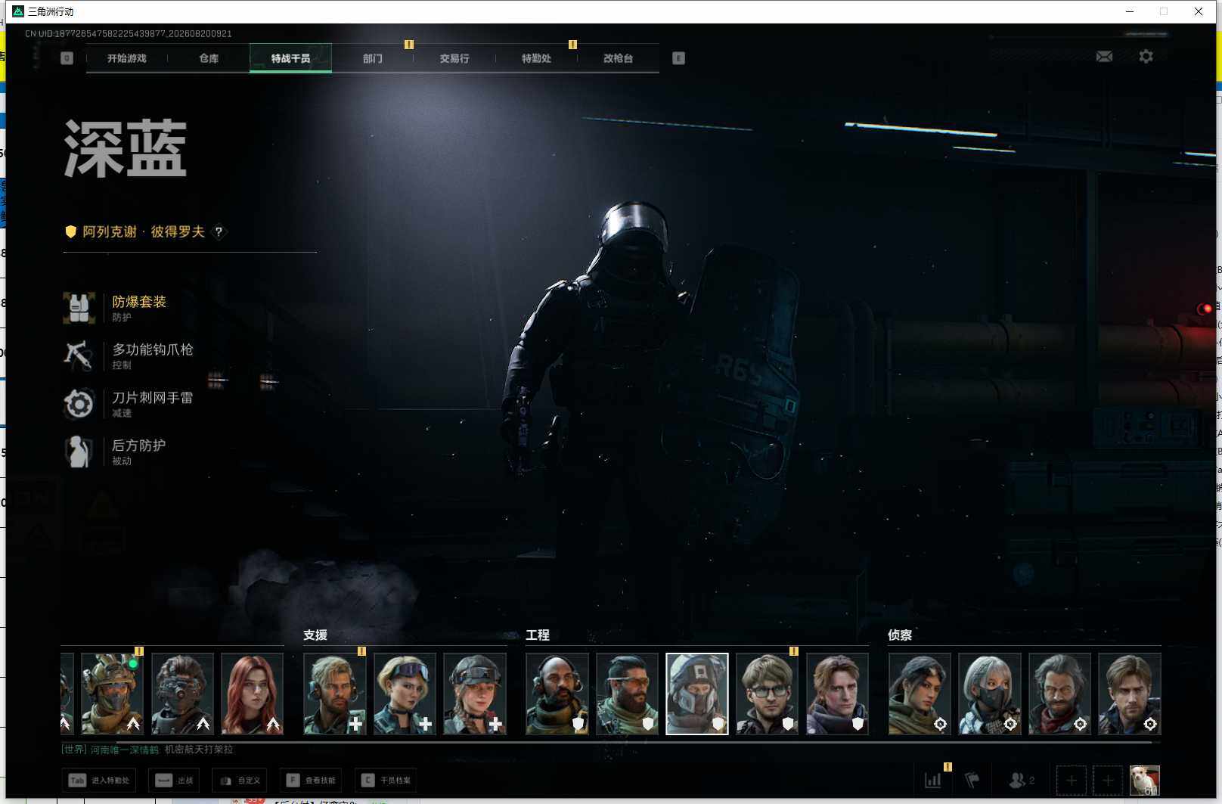Go to the 部门 tab

tap(372, 58)
